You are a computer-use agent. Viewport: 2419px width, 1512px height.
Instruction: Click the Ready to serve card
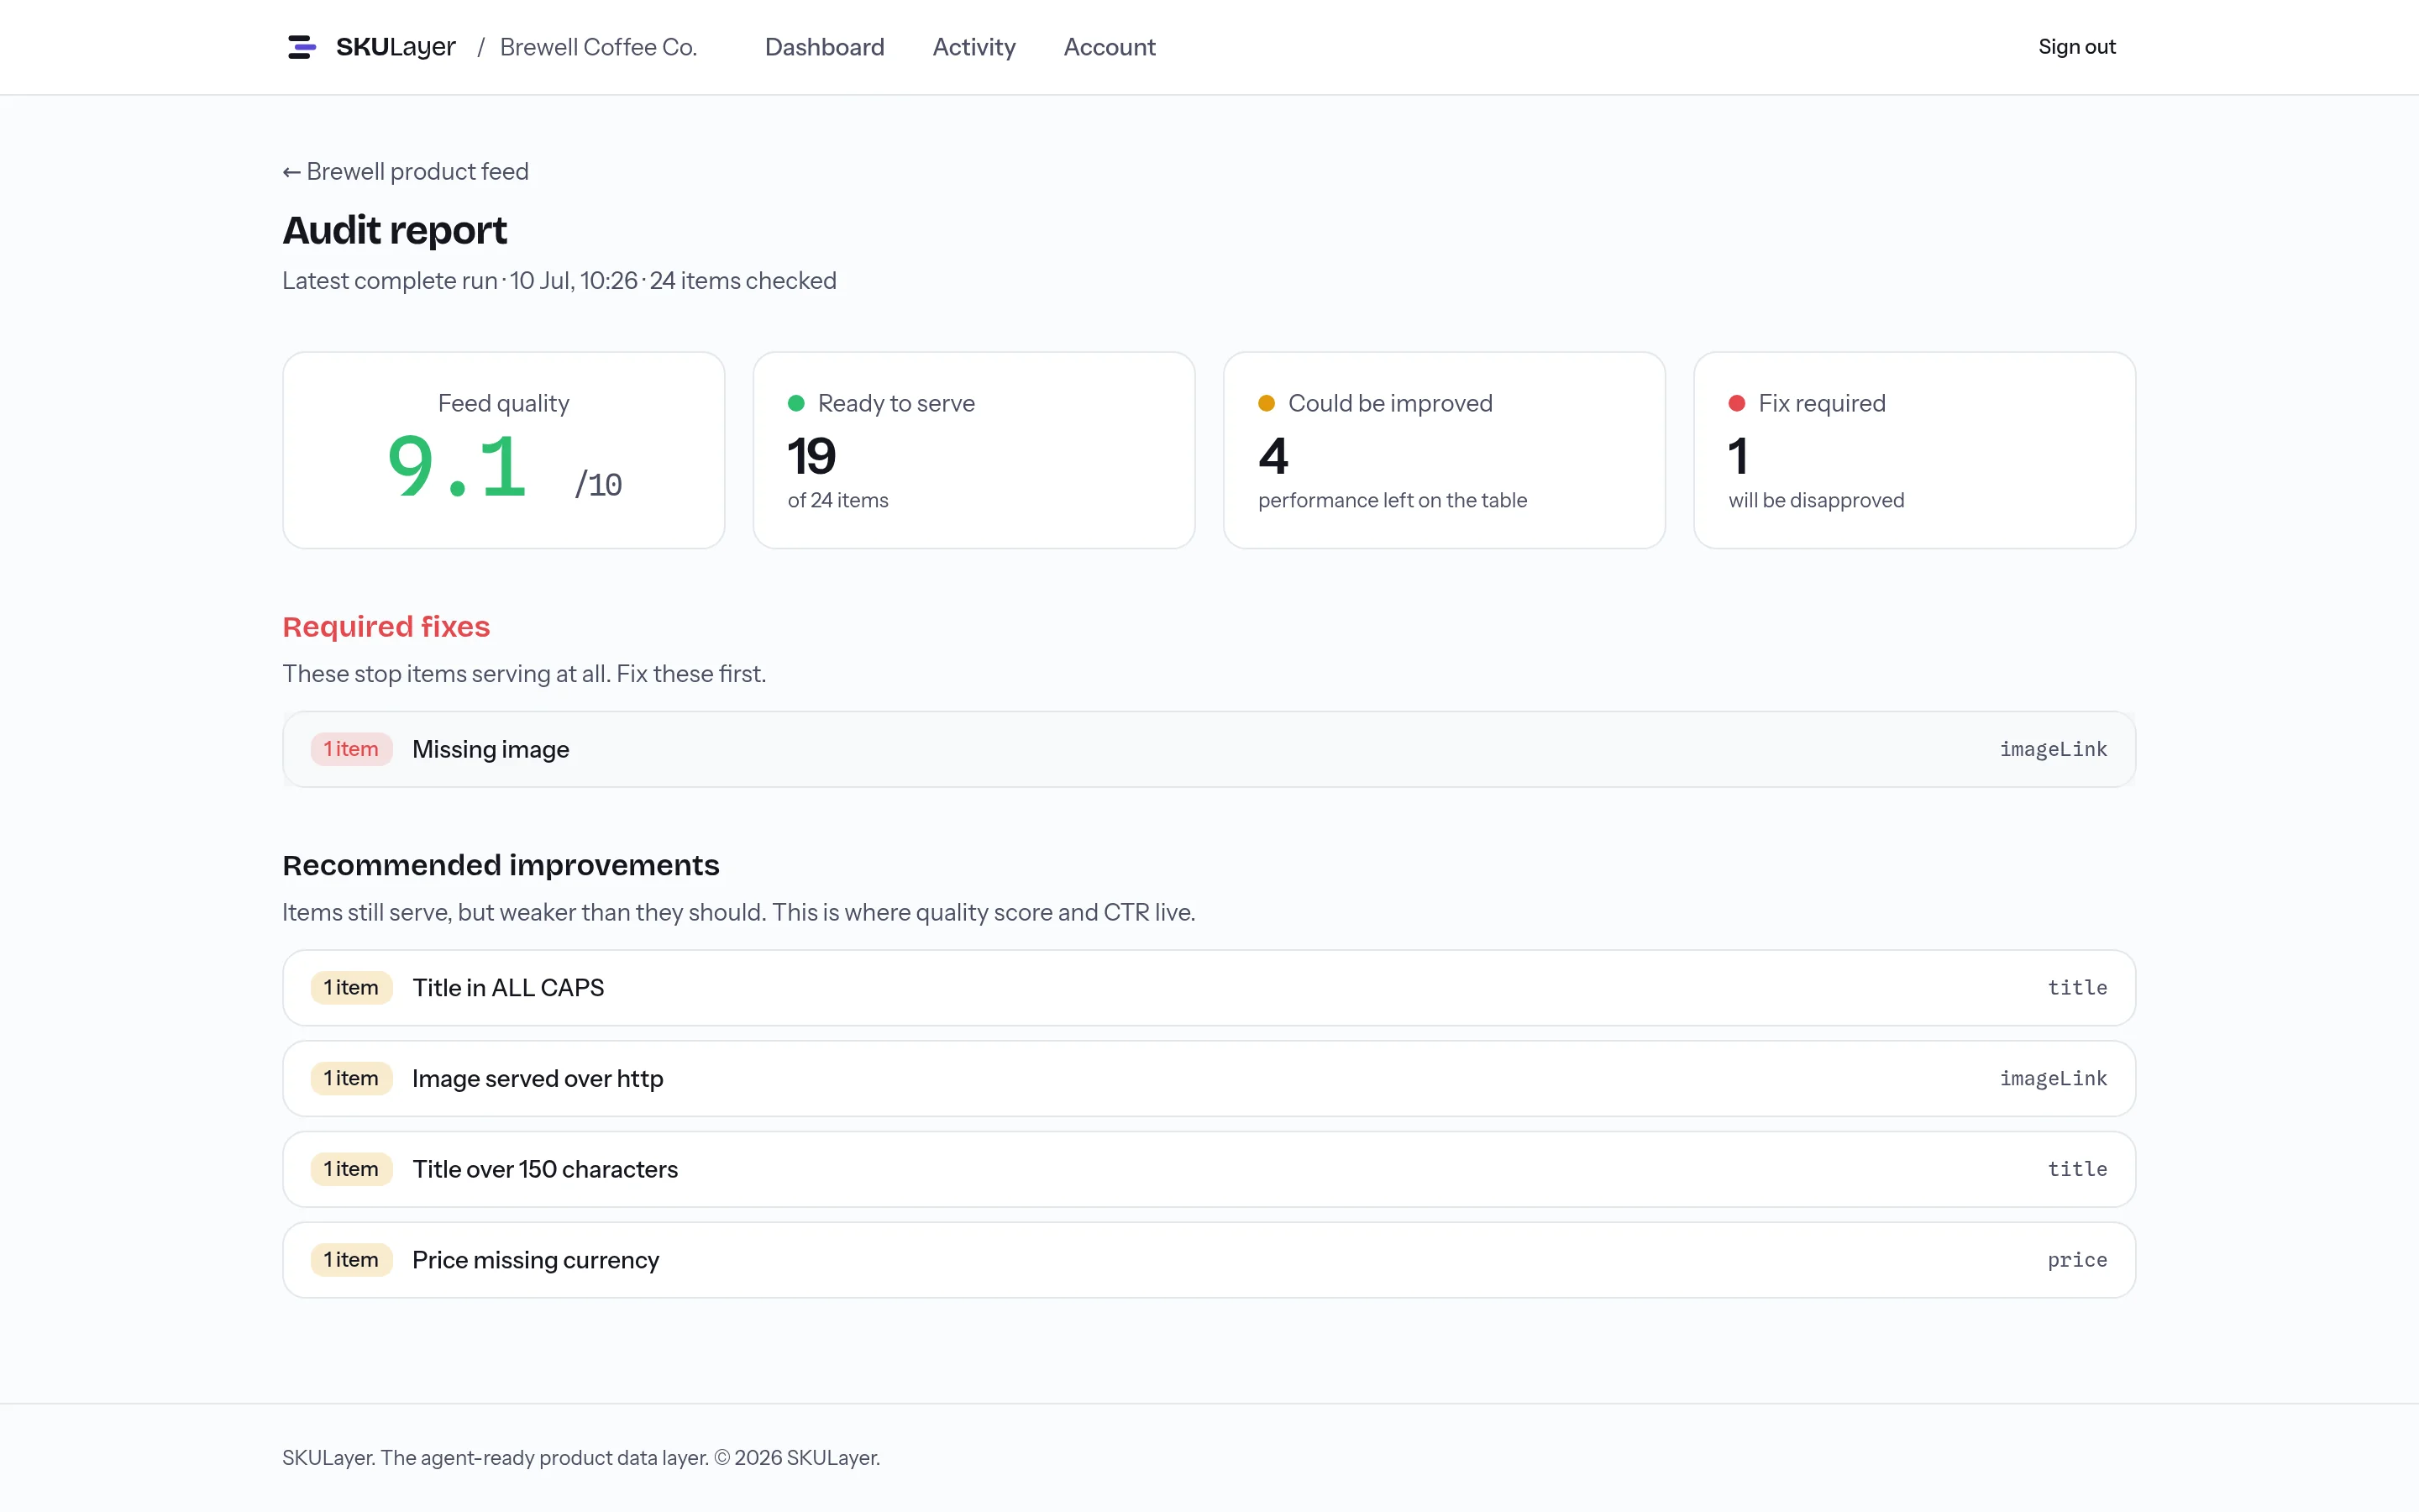point(973,450)
